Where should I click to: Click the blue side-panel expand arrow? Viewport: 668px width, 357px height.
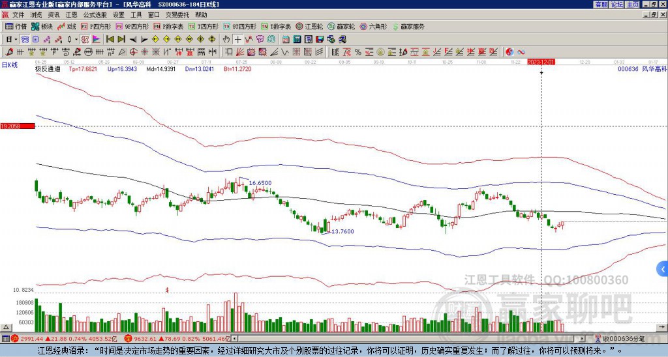[663, 269]
